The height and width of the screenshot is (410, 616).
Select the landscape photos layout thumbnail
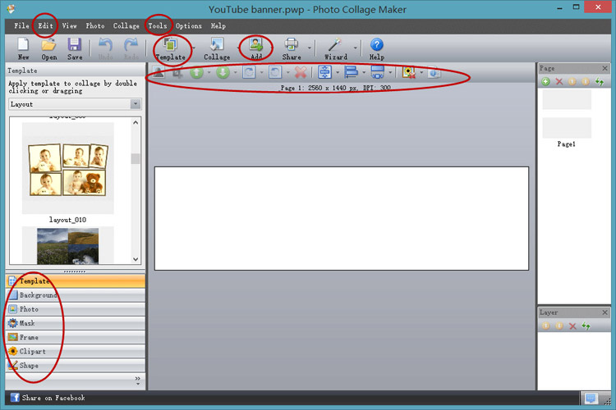coord(67,246)
